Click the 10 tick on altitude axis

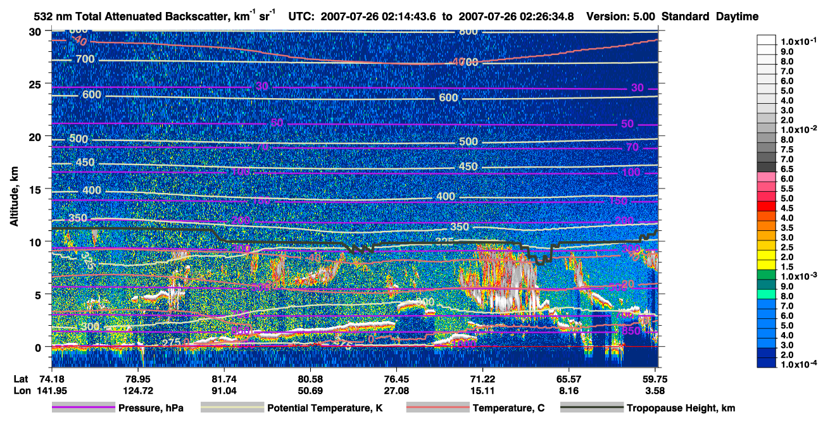[x=36, y=242]
